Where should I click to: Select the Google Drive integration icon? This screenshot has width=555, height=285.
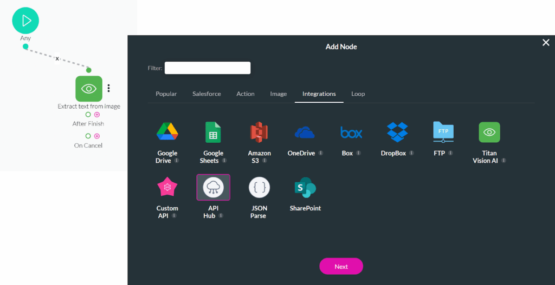pyautogui.click(x=167, y=131)
